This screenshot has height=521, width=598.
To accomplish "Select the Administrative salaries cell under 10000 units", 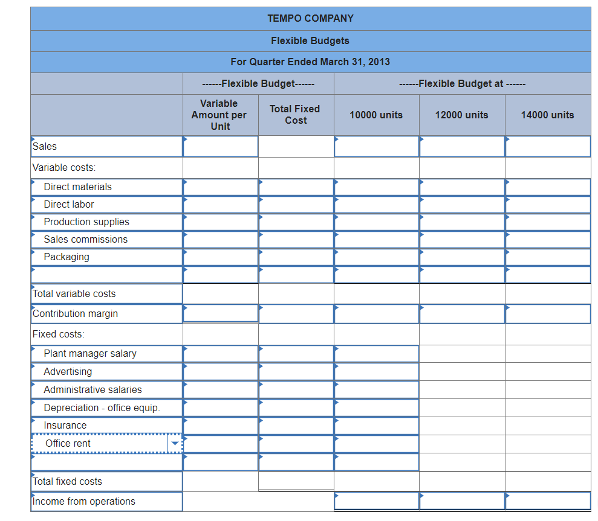I will tap(375, 389).
